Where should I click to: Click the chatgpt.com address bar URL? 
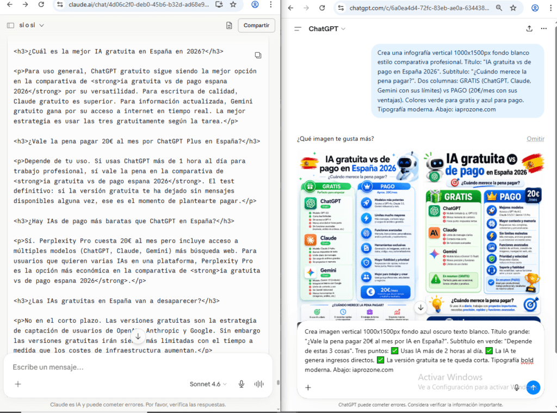419,8
